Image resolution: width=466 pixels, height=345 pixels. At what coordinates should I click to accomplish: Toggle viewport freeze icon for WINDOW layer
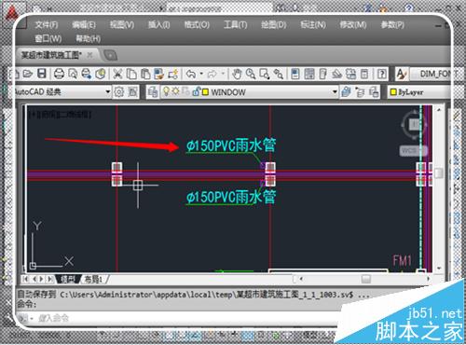click(x=185, y=91)
